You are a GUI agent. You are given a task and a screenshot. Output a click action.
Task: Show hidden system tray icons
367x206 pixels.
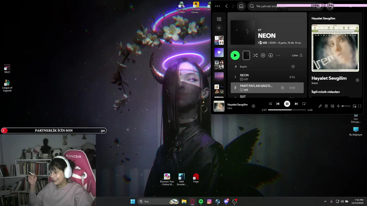tap(325, 201)
